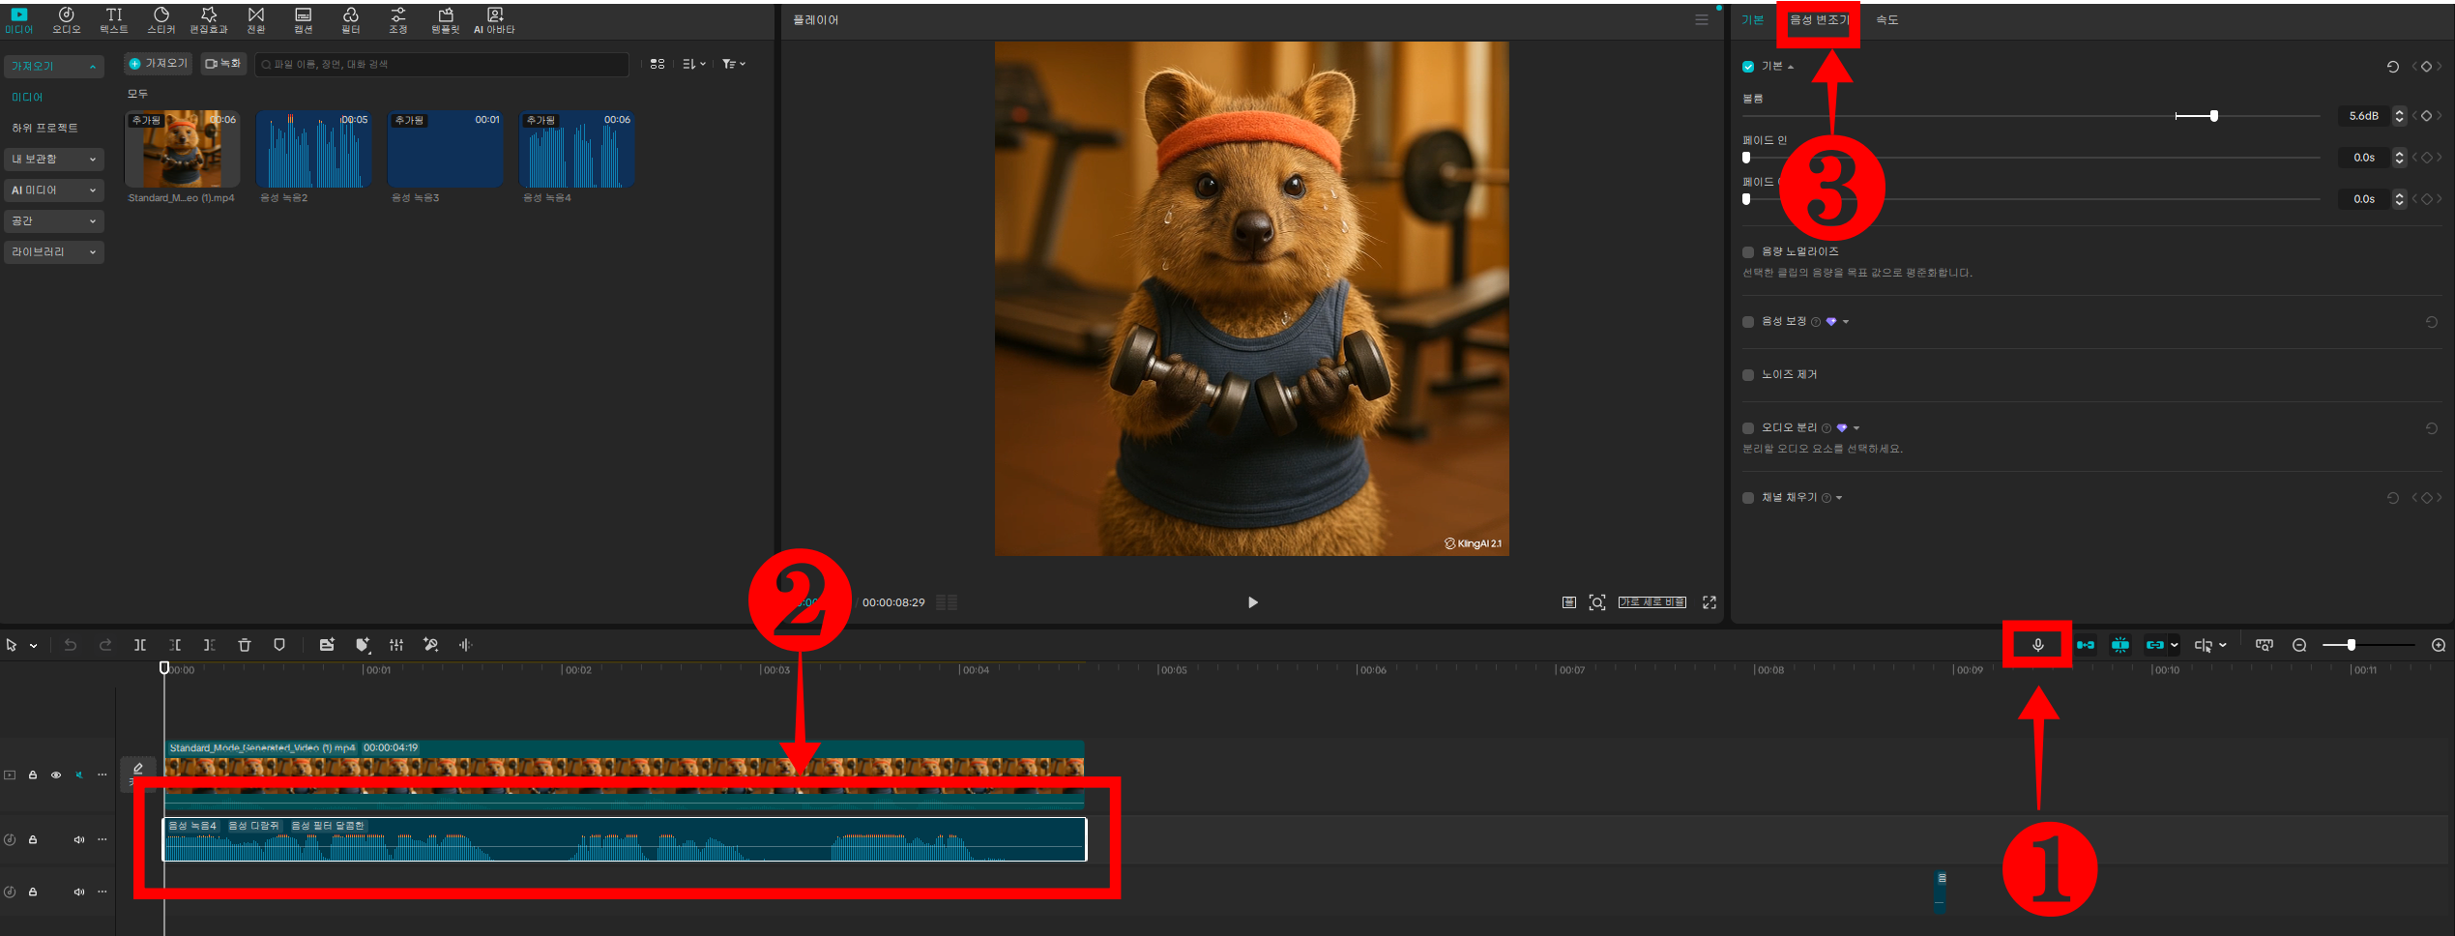
Task: Open the AI 아바타 panel
Action: coord(494,20)
